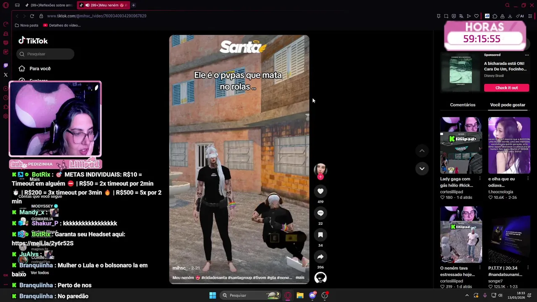Viewport: 537px width, 302px height.
Task: Open 'Nova pasta' bookmark folder
Action: (x=26, y=25)
